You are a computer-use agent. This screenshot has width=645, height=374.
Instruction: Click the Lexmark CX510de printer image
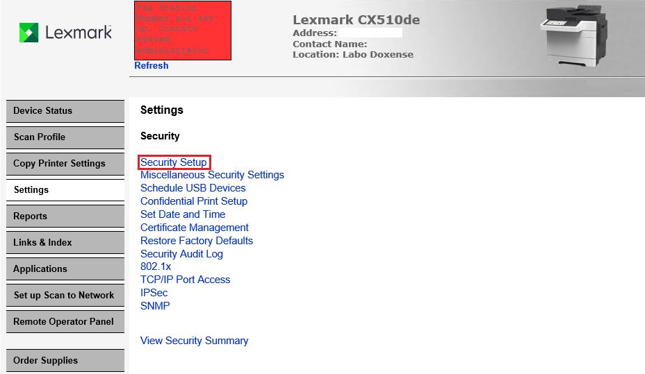(576, 37)
